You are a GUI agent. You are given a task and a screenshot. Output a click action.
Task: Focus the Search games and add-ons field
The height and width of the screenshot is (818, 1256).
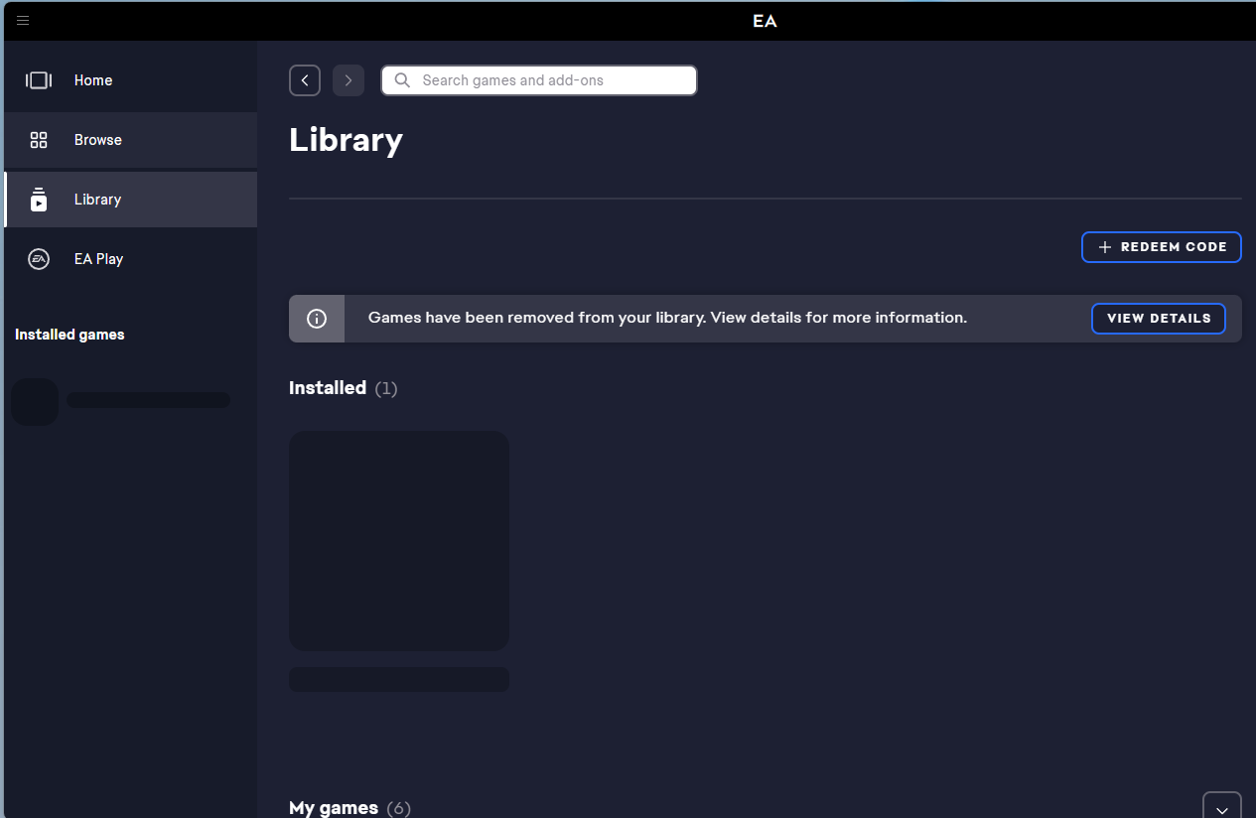(x=539, y=80)
